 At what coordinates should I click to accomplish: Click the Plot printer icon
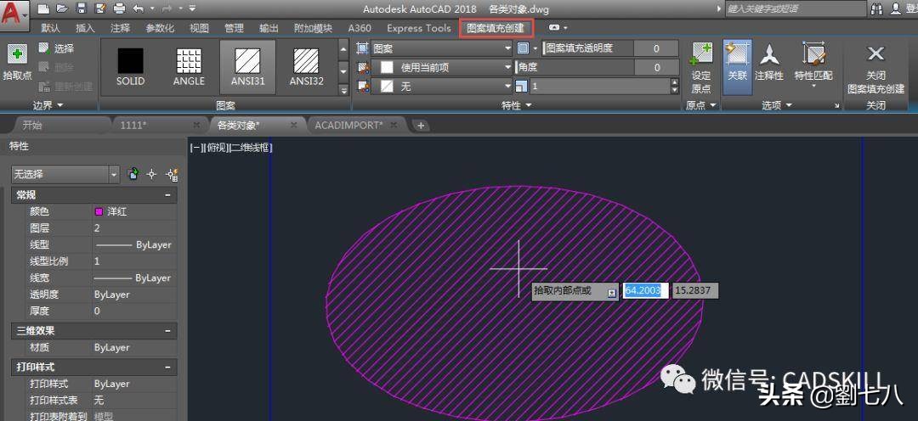click(119, 8)
